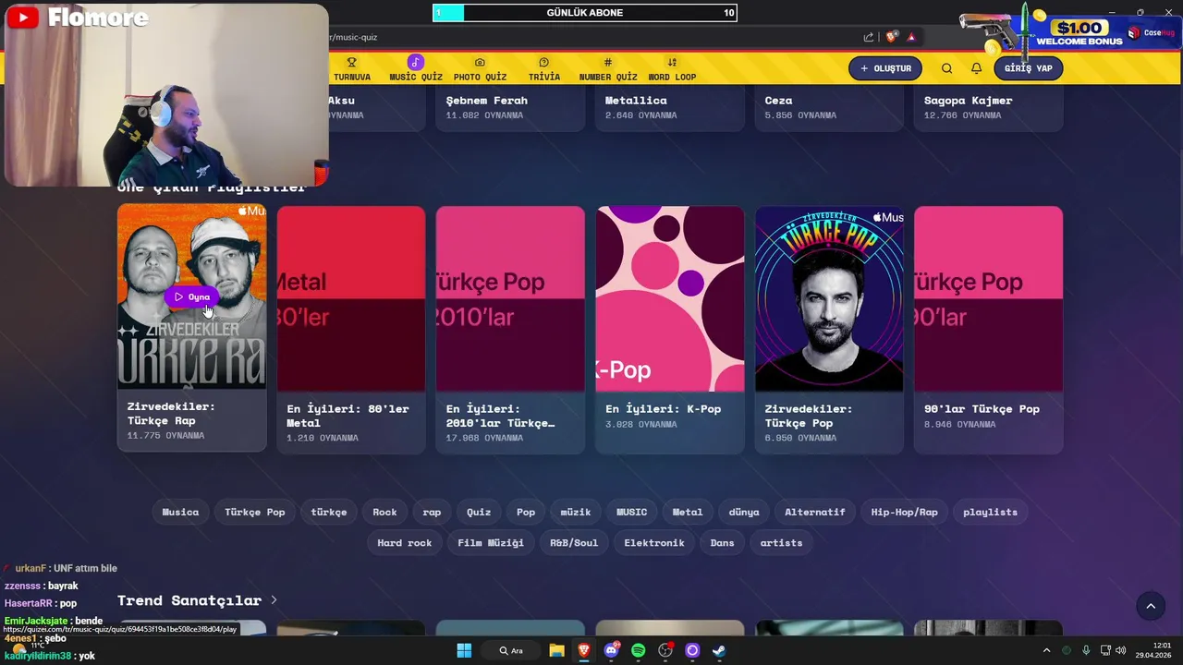Select the müzik tag chip
This screenshot has width=1183, height=665.
coord(575,512)
